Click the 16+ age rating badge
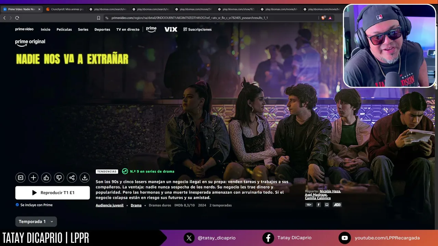This screenshot has width=438, height=246. tap(309, 205)
